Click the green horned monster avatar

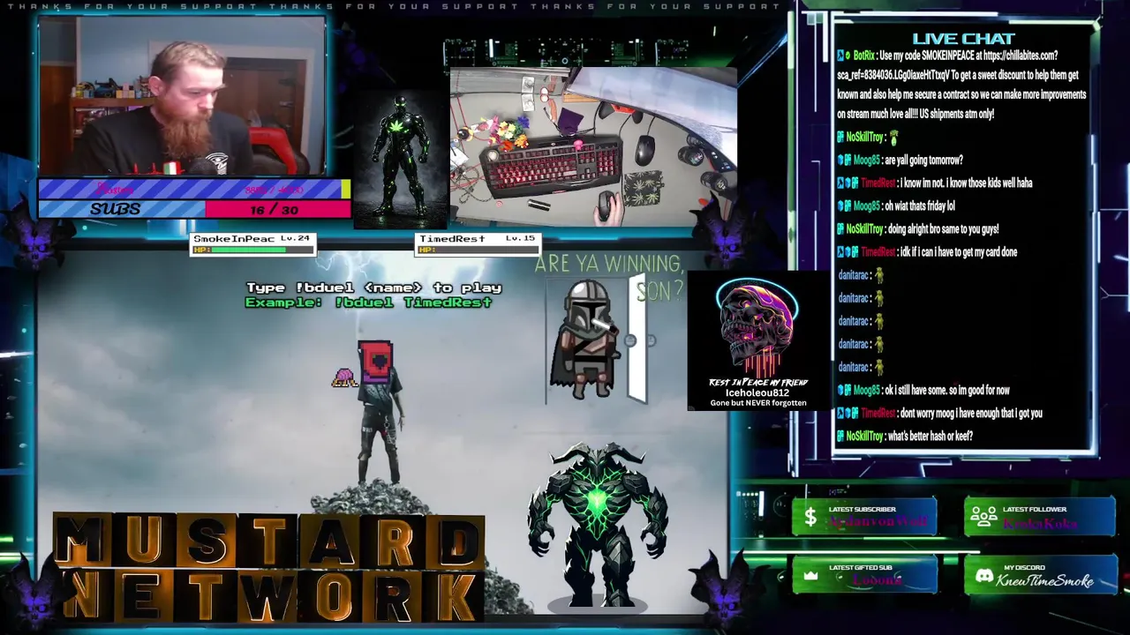[598, 527]
